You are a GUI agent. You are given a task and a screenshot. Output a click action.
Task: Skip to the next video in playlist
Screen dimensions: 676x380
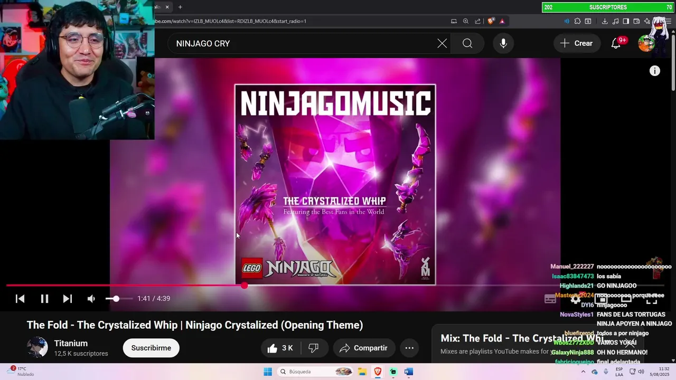click(x=68, y=299)
